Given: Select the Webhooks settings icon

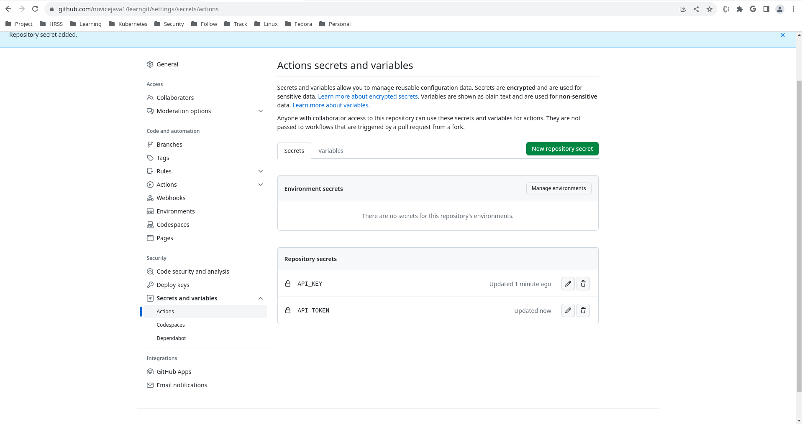Looking at the screenshot, I should [150, 198].
